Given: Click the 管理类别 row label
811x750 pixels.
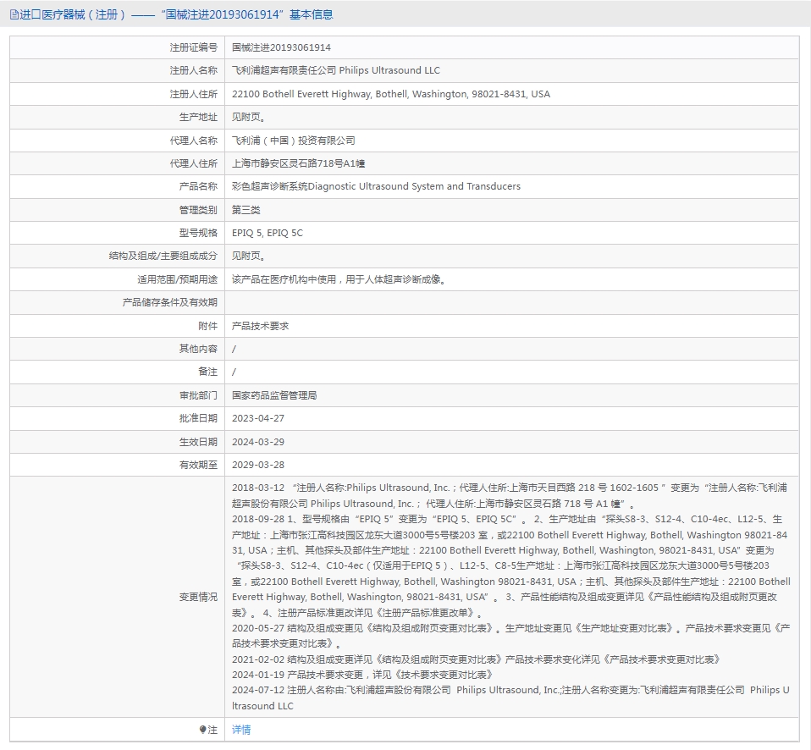Looking at the screenshot, I should (x=198, y=210).
